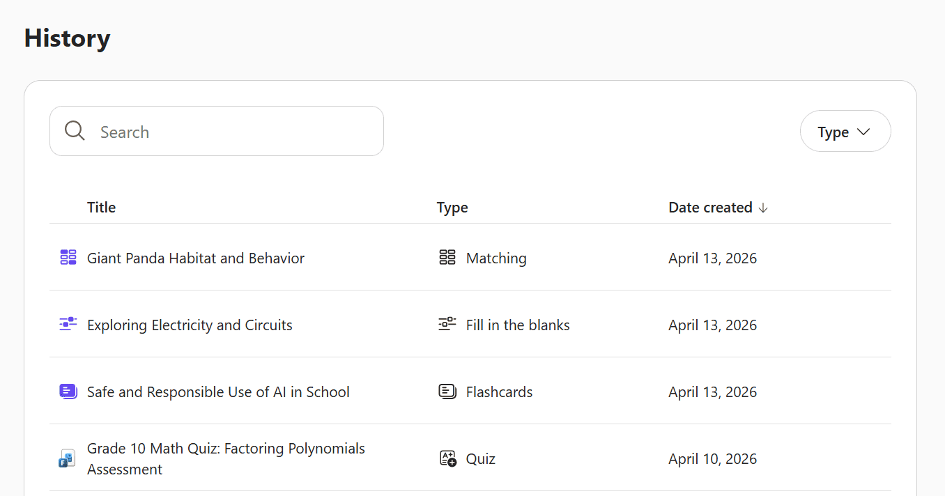Open Exploring Electricity and Circuits activity
The width and height of the screenshot is (945, 496).
pos(190,325)
